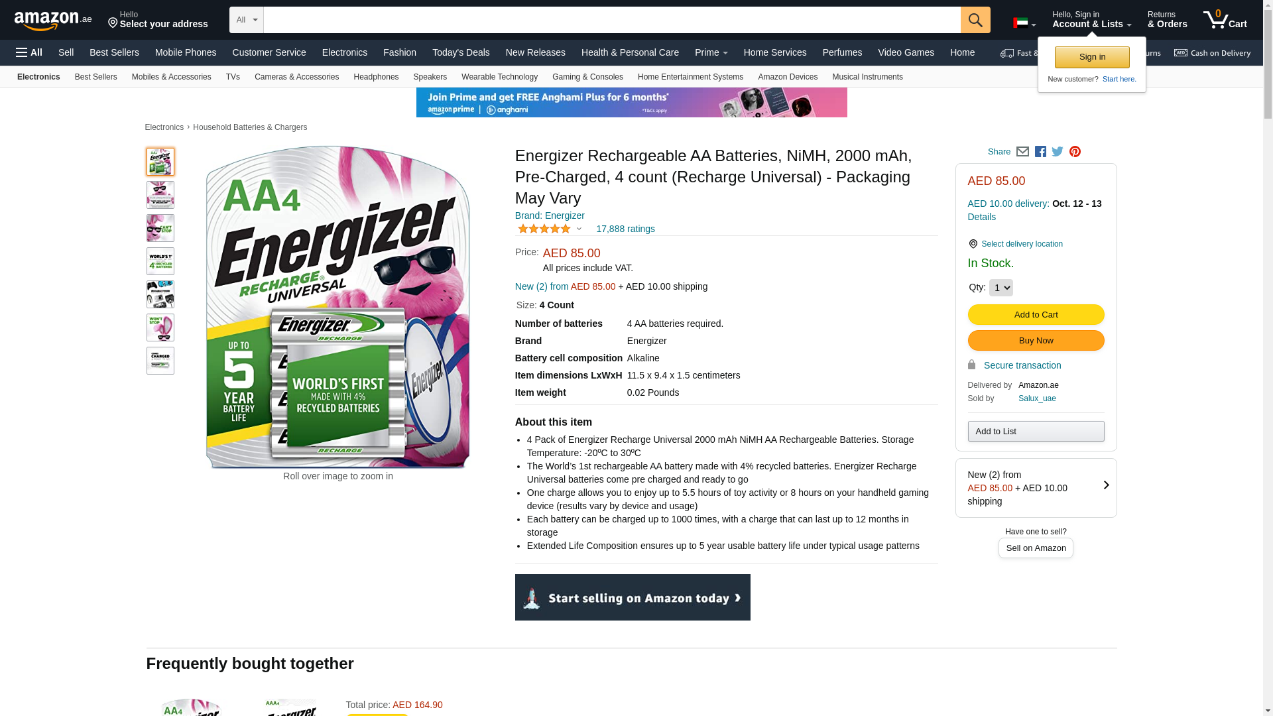Share product on Facebook icon
This screenshot has width=1273, height=716.
(x=1040, y=152)
